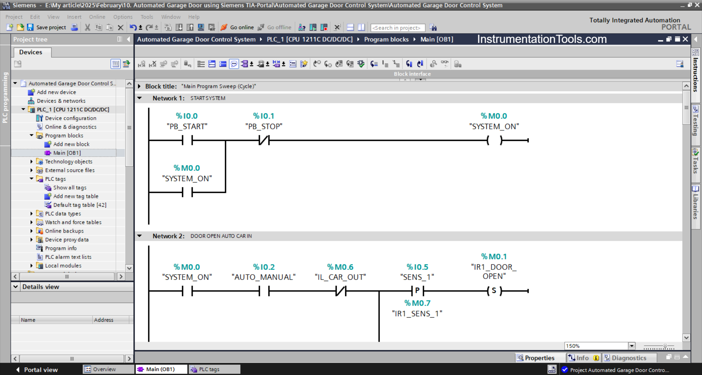The width and height of the screenshot is (702, 375).
Task: Collapse the PLC tags folder
Action: click(x=32, y=179)
